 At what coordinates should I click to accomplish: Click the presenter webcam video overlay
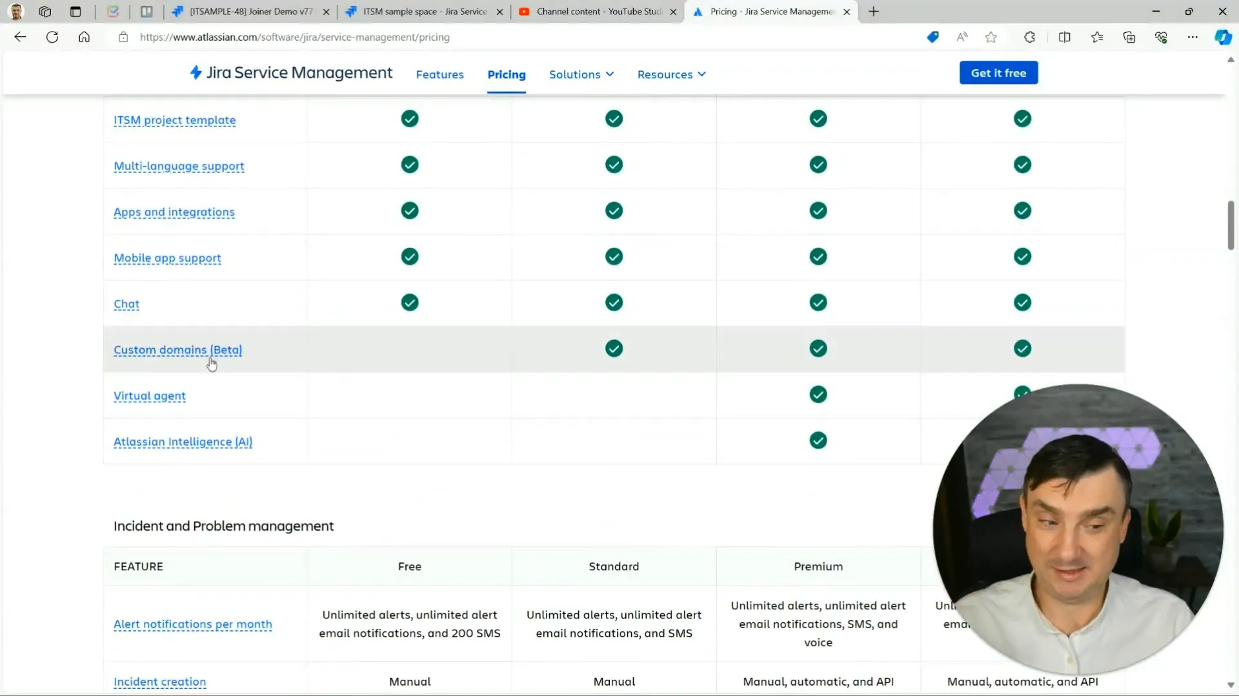click(1078, 529)
